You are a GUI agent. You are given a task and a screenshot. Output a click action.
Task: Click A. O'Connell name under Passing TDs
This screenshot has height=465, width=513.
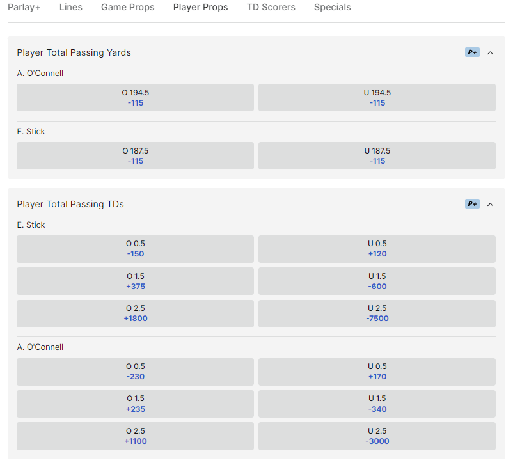[x=40, y=347]
